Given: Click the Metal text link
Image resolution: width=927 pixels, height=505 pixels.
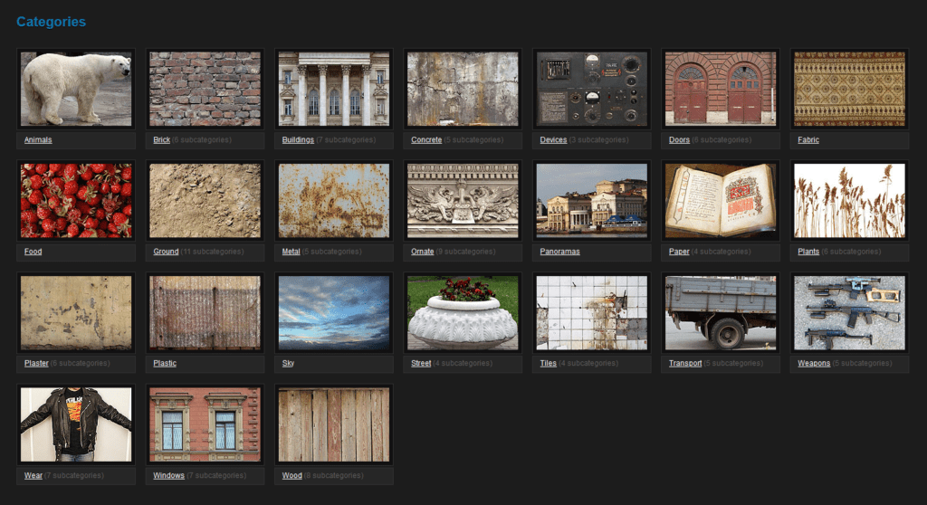Looking at the screenshot, I should click(291, 252).
